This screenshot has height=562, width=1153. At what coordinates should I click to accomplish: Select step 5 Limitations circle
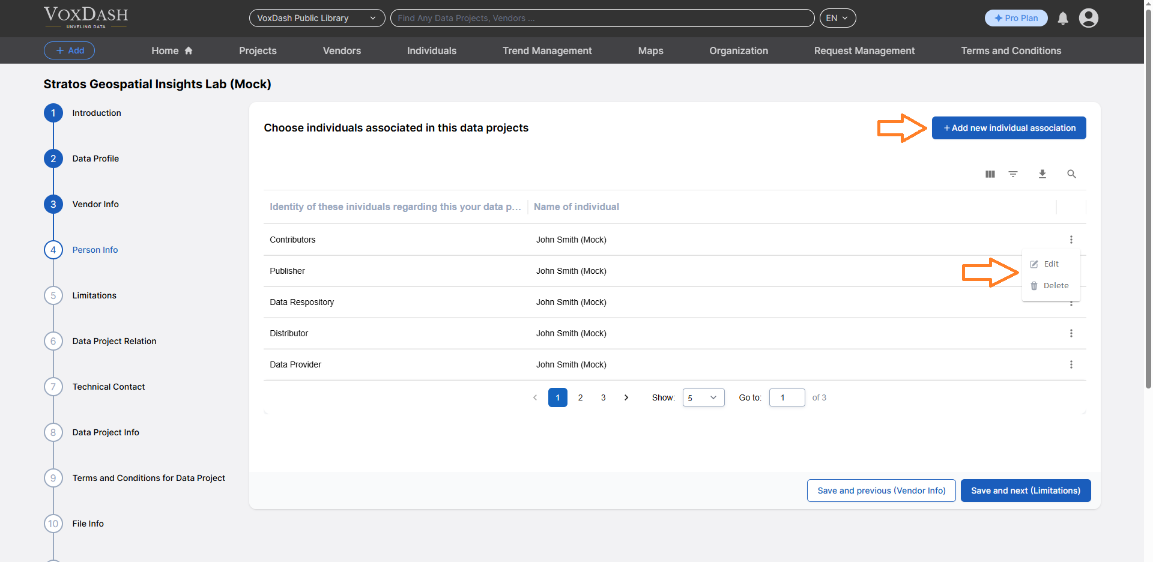(53, 295)
